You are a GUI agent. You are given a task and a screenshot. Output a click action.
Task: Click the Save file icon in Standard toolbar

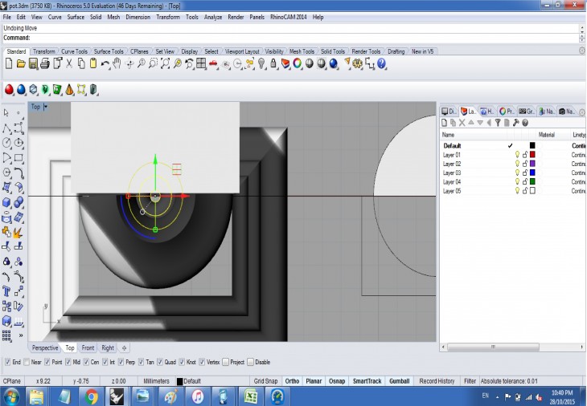click(33, 63)
